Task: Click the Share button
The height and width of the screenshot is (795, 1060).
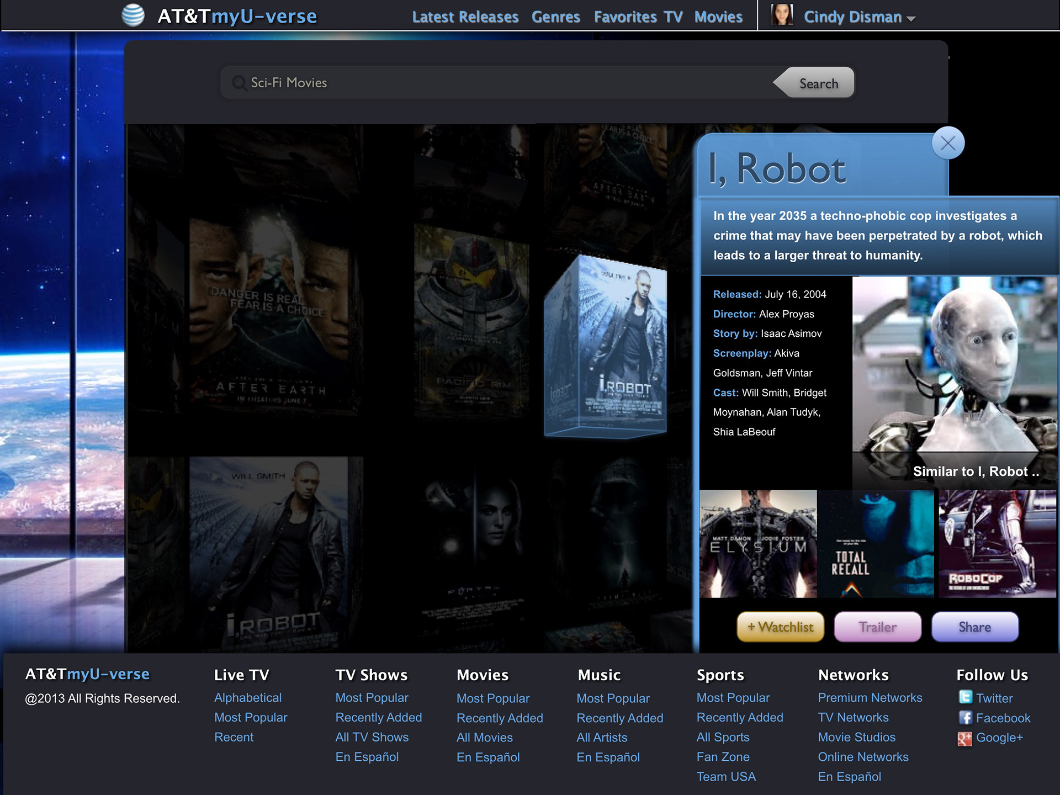Action: 974,627
